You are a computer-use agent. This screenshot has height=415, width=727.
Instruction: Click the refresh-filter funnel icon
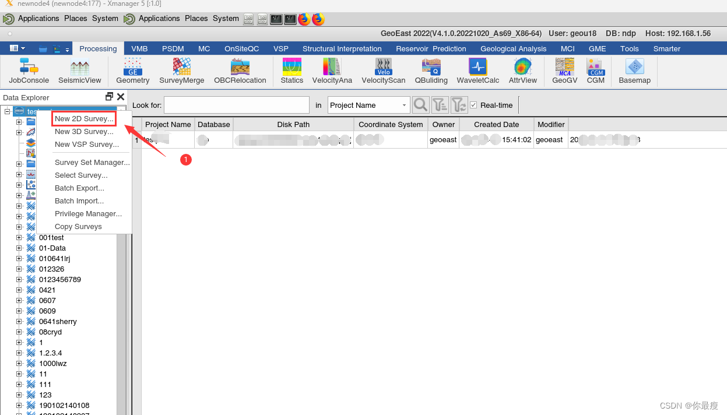point(459,105)
